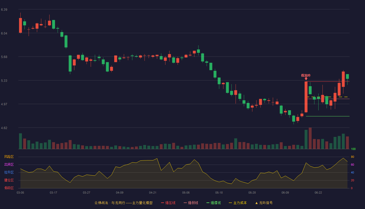
Task: Click the 03-27 date label
Action: pyautogui.click(x=87, y=193)
